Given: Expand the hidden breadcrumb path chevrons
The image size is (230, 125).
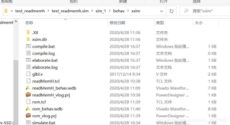Looking at the screenshot, I should coord(12,11).
